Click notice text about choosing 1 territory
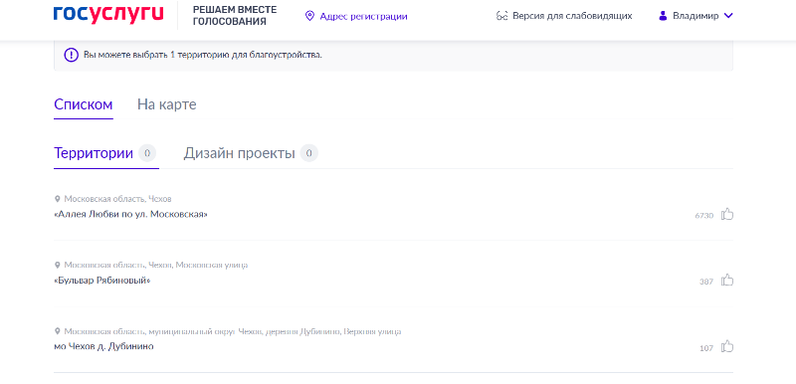 (203, 55)
